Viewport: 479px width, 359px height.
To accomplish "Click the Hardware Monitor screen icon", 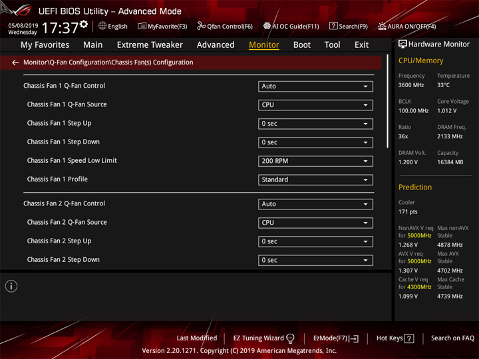I will [402, 45].
